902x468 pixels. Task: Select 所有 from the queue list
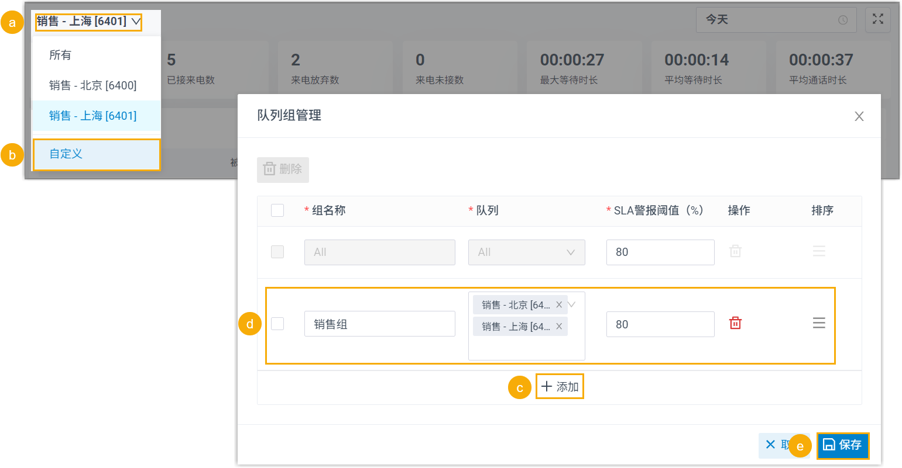(60, 55)
